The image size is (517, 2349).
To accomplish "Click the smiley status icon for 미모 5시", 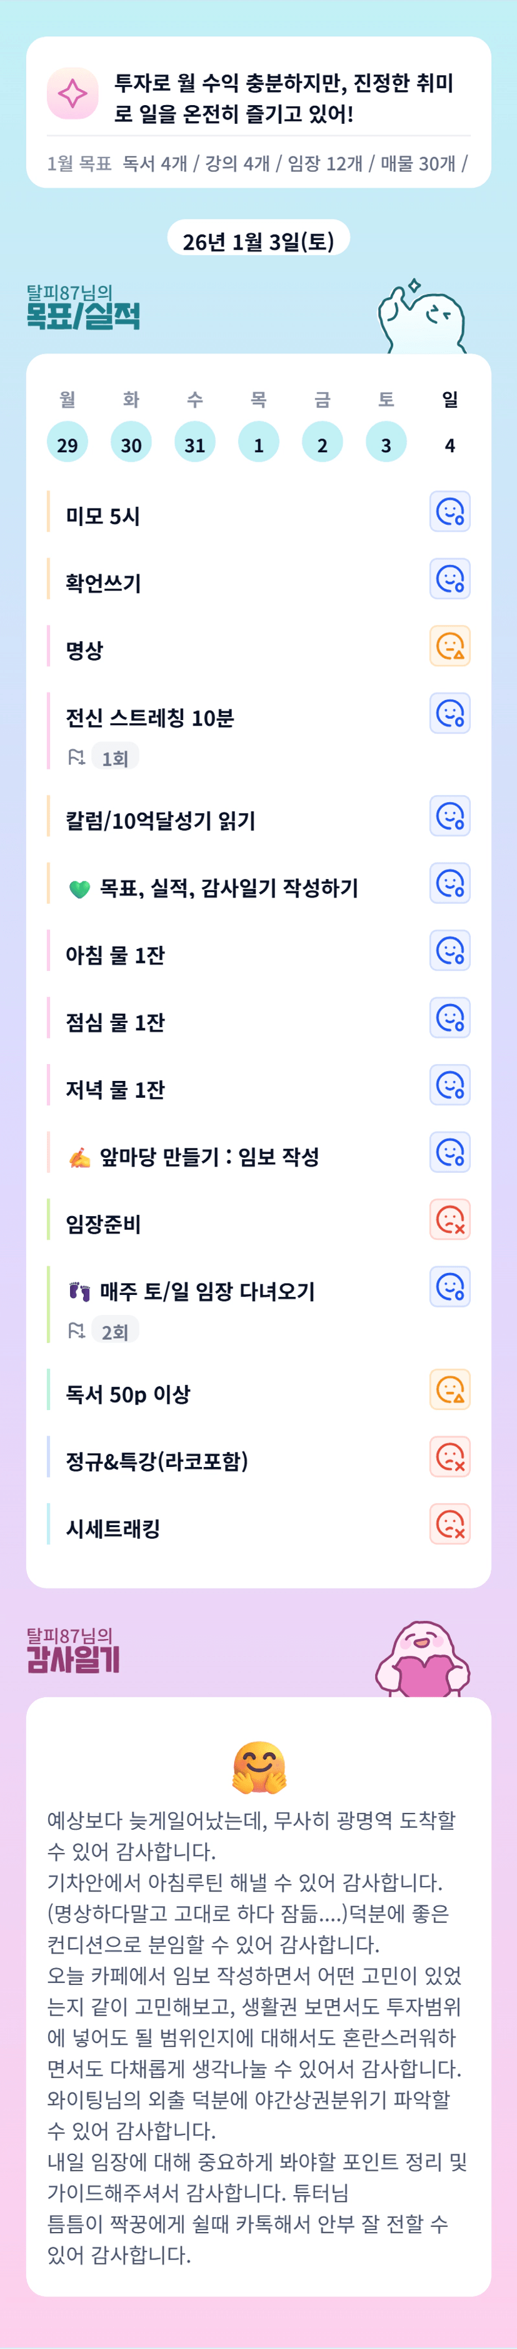I will tap(449, 512).
